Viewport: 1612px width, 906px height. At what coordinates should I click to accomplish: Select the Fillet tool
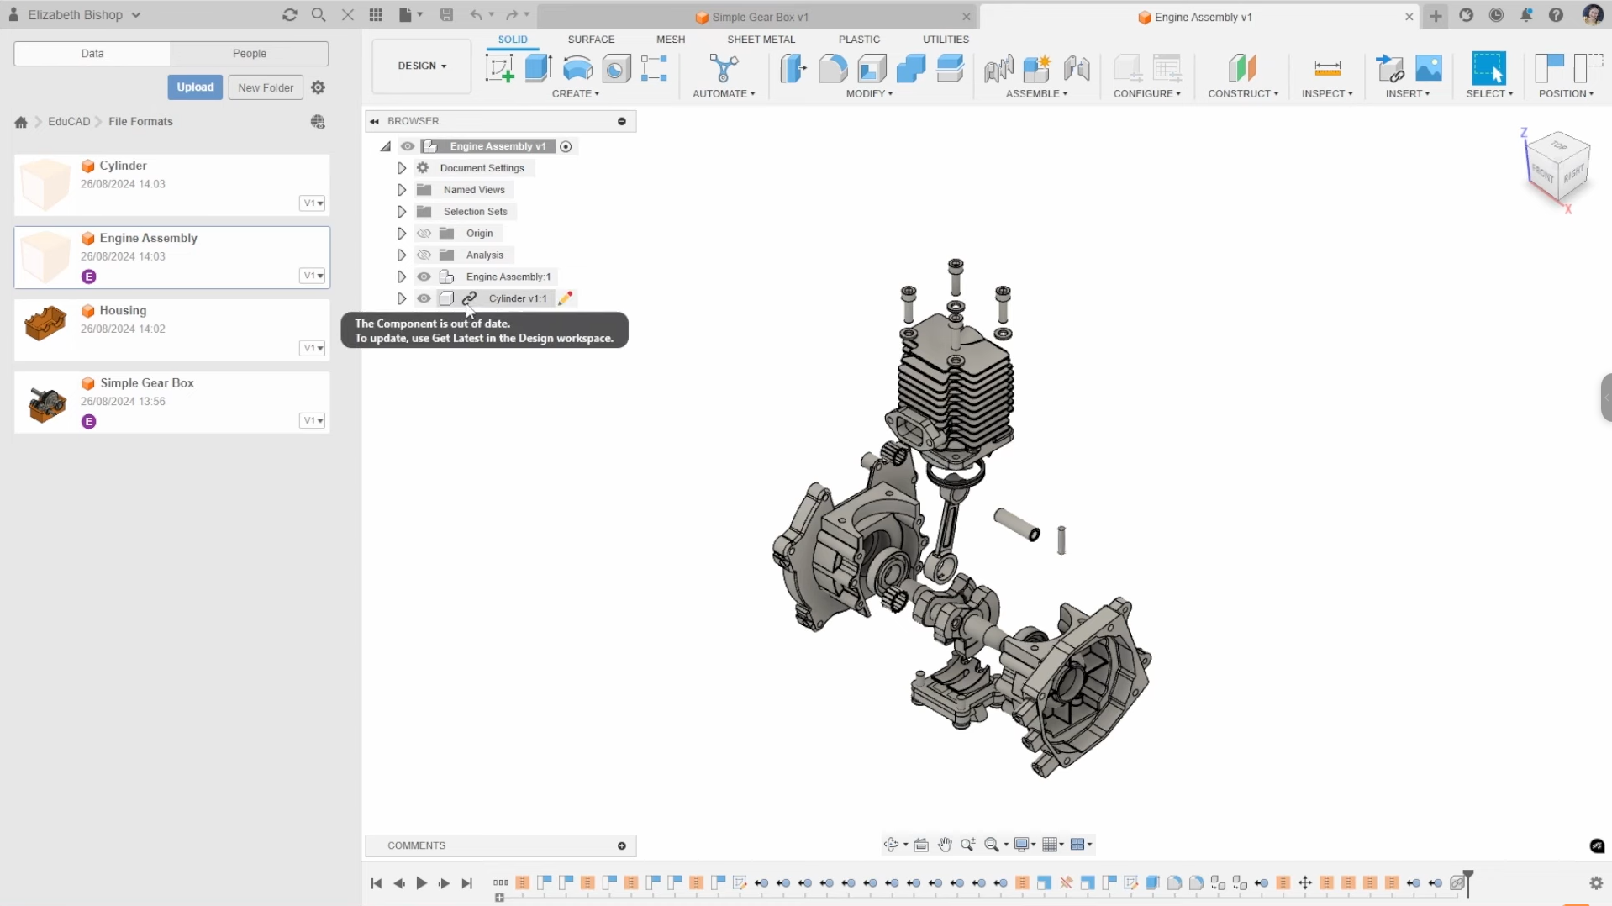[832, 68]
